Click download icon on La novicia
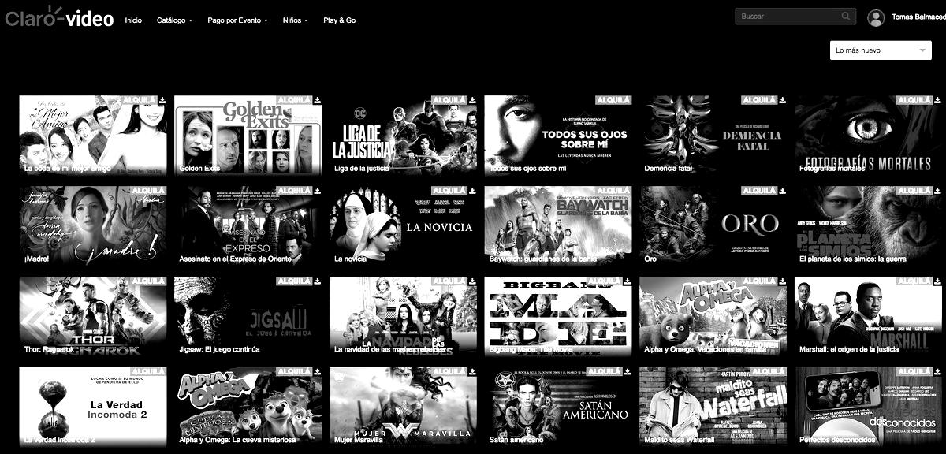 [x=471, y=191]
